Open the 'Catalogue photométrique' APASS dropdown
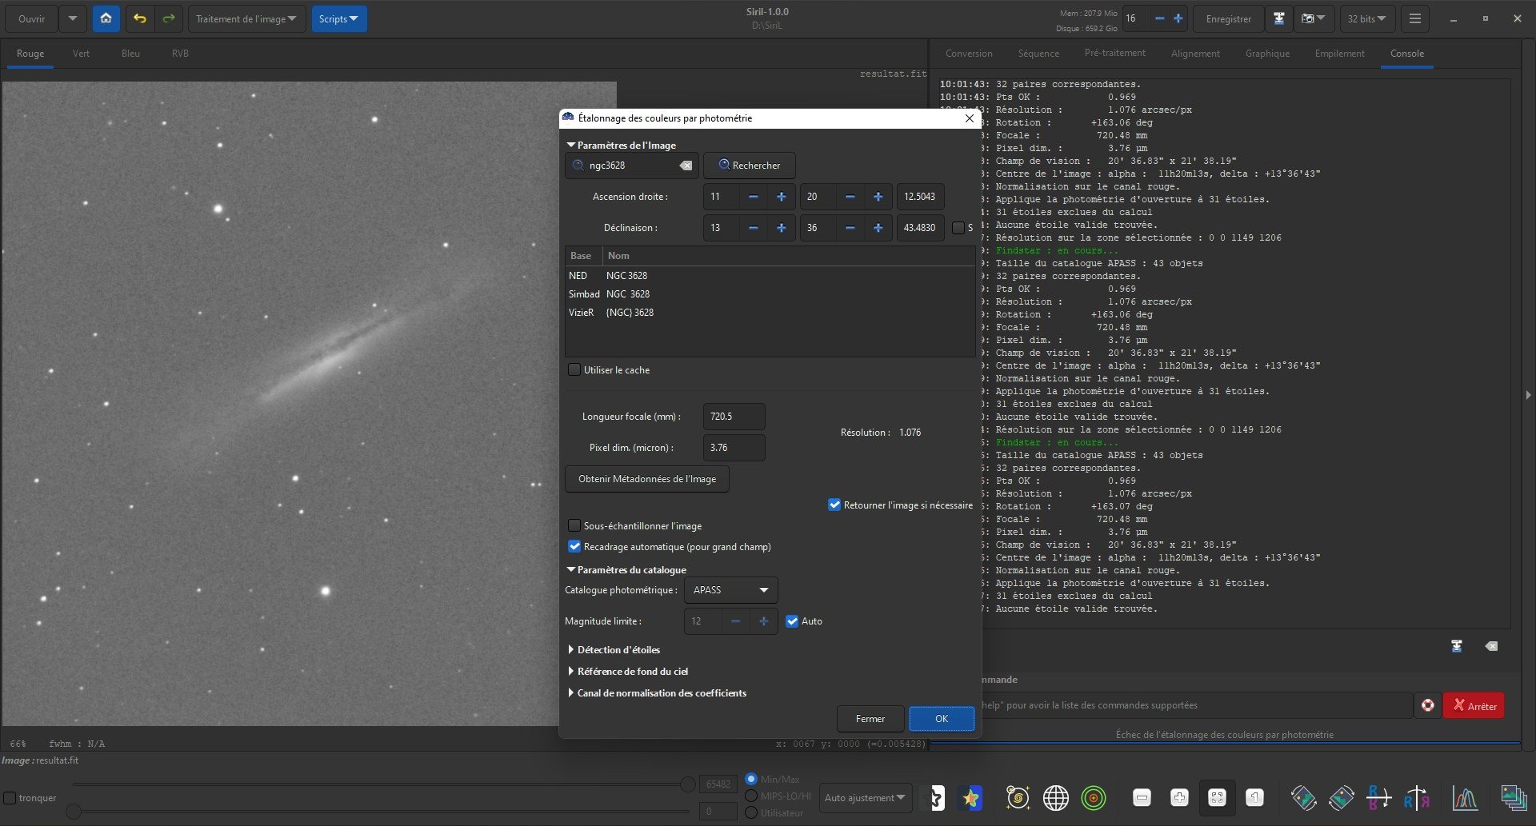The height and width of the screenshot is (826, 1536). (x=730, y=590)
